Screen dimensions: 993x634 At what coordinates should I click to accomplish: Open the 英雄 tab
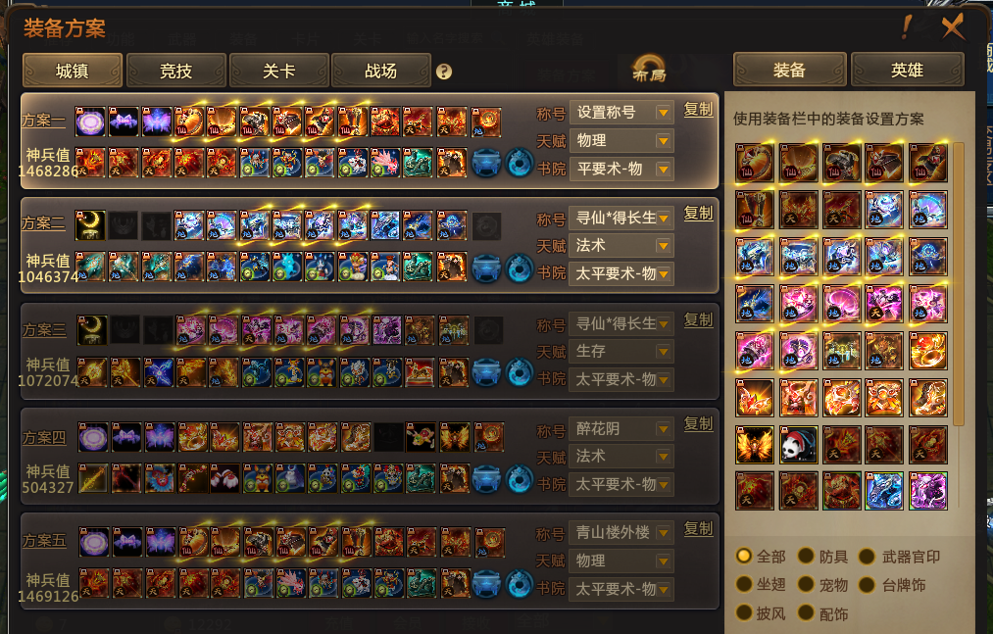click(x=907, y=70)
